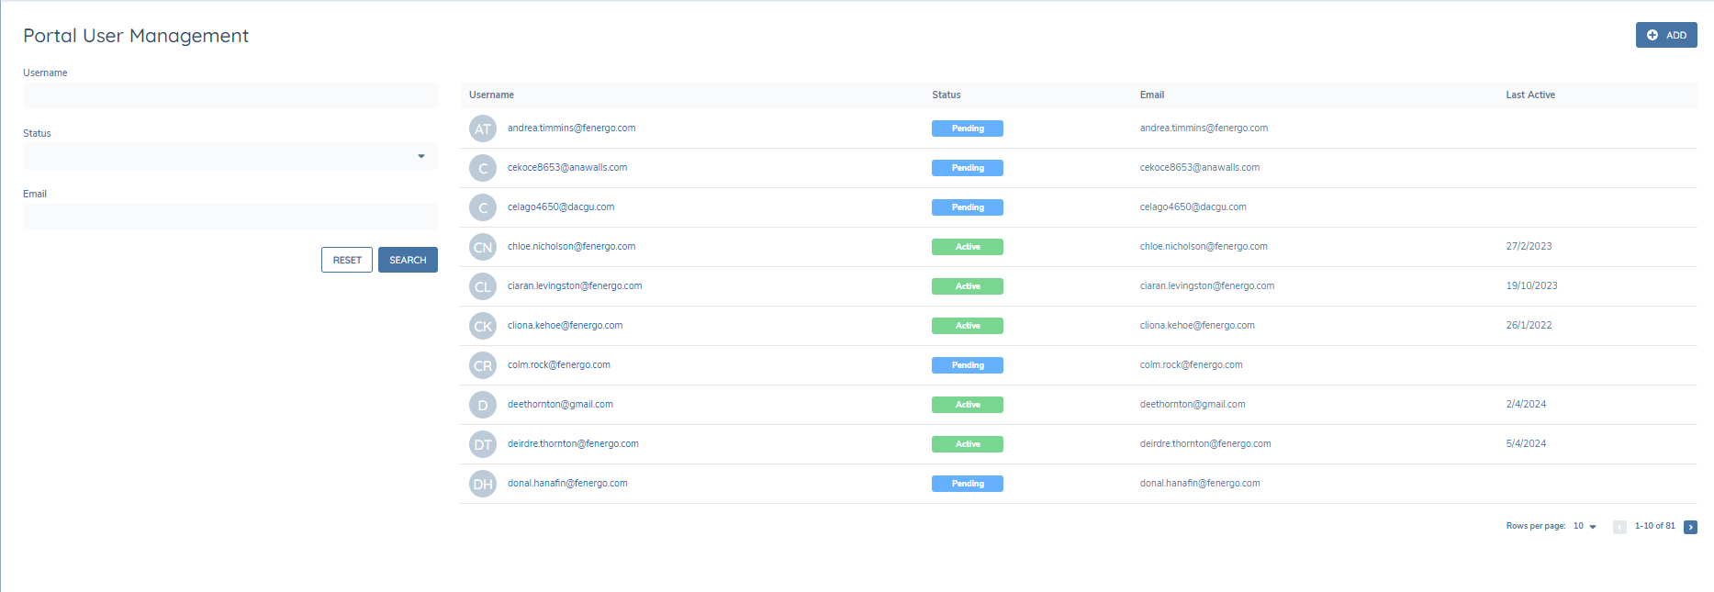Click the RESET button
This screenshot has height=592, width=1714.
pyautogui.click(x=347, y=260)
